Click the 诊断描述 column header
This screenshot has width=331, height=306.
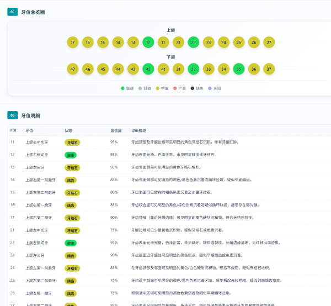click(138, 130)
